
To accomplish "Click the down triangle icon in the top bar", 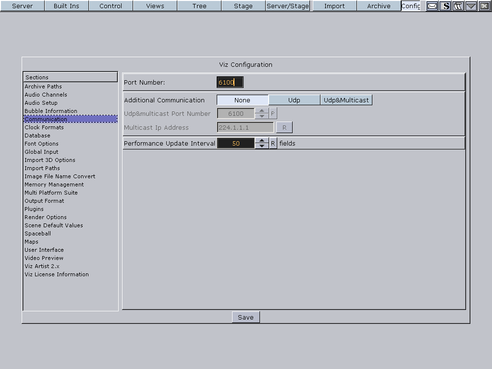I will [x=471, y=6].
